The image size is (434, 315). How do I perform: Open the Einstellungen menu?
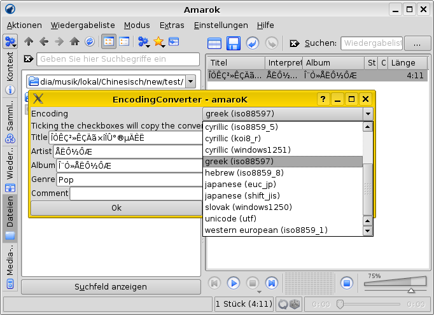tap(221, 25)
